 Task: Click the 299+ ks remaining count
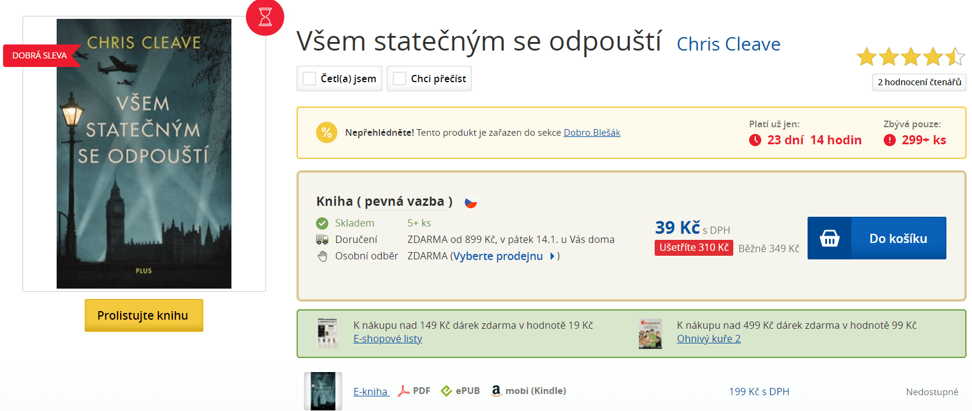[x=924, y=140]
